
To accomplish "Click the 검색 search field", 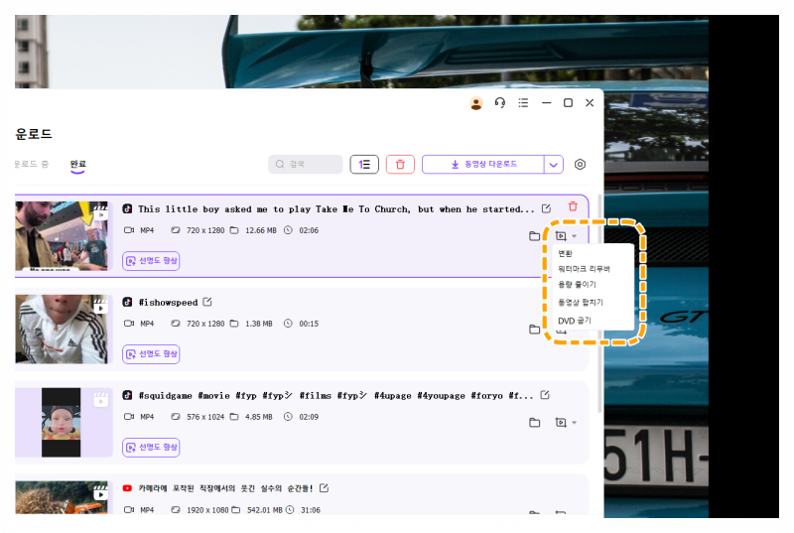I will click(x=306, y=164).
